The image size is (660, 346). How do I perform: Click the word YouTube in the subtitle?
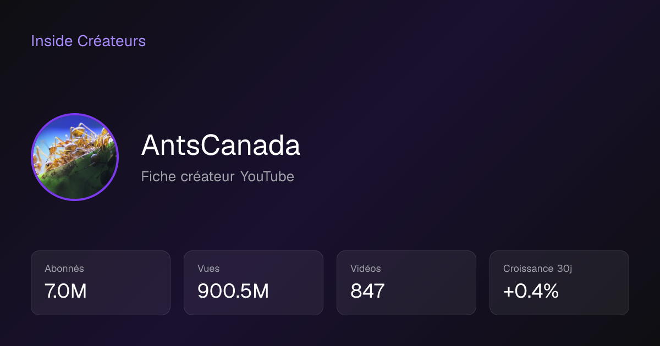[x=267, y=177]
